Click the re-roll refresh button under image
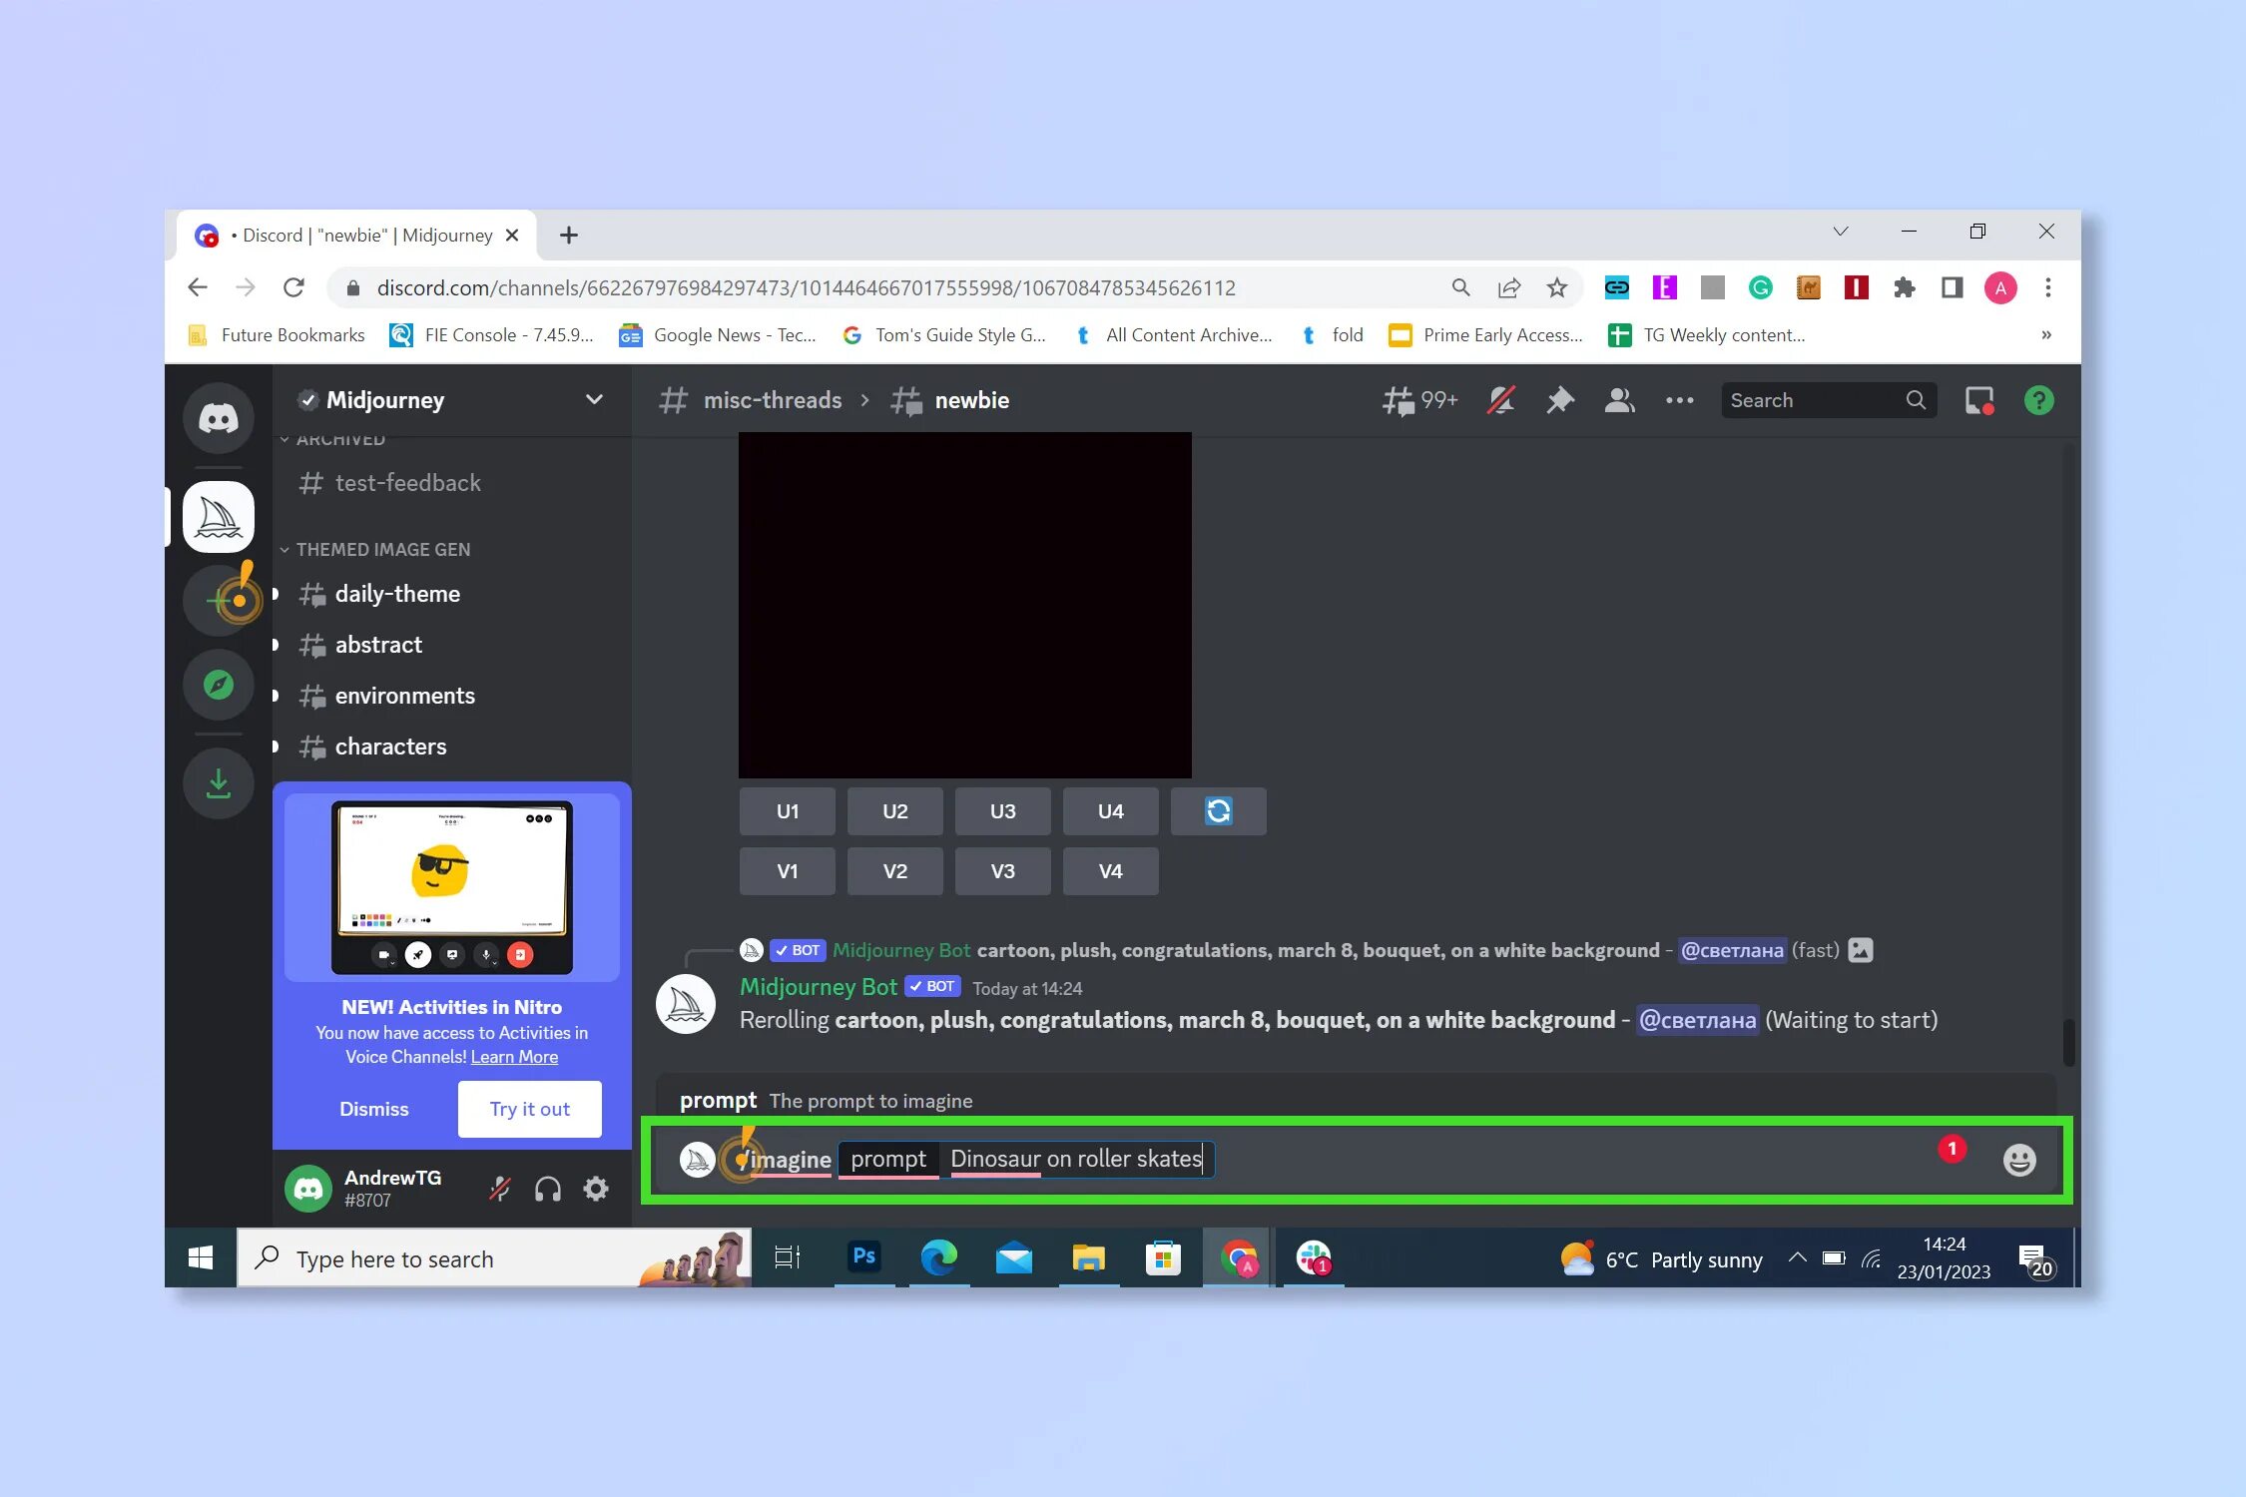 click(x=1218, y=811)
